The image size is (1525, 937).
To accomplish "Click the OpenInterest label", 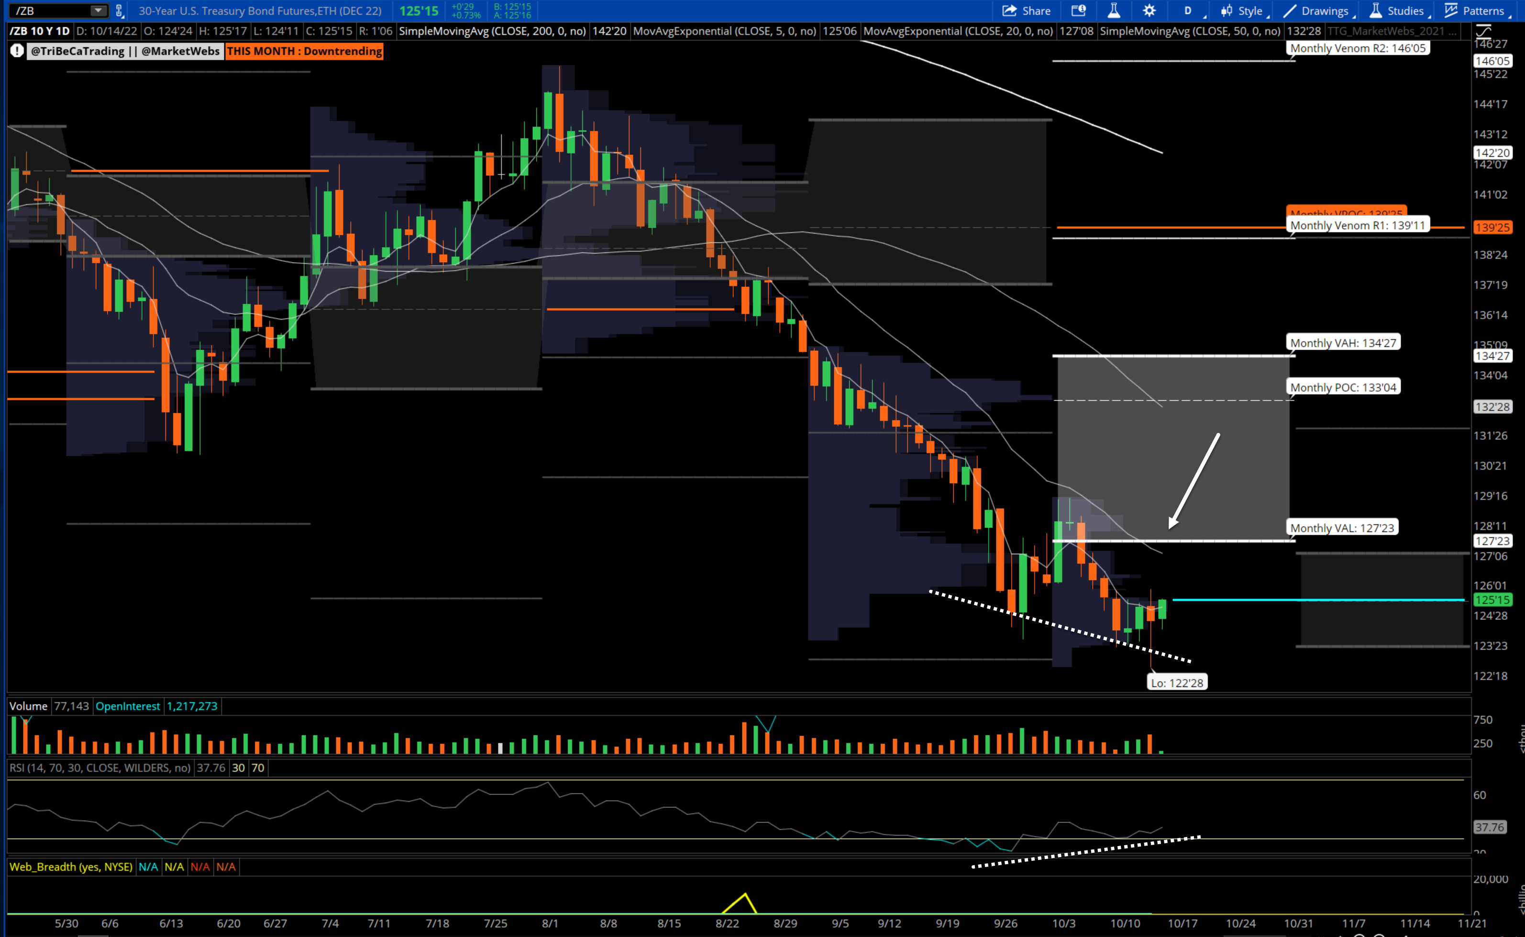I will [128, 706].
